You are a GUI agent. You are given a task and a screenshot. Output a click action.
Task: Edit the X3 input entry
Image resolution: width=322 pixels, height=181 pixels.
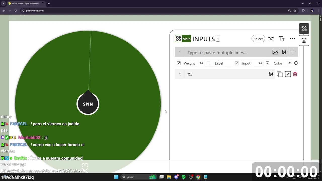tap(226, 74)
